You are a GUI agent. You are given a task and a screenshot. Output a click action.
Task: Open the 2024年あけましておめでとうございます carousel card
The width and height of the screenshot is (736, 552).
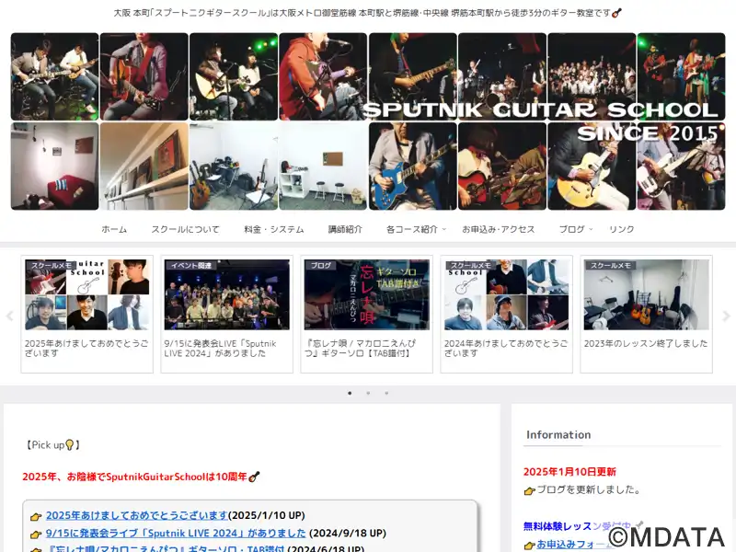[507, 314]
